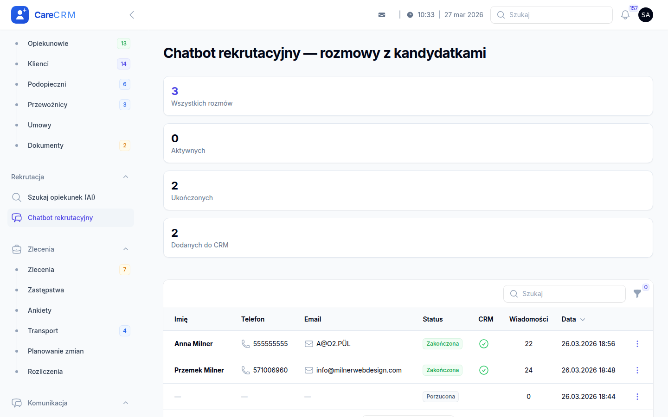Screen dimensions: 668x417
Task: Click the phone icon beside Przemek Milner's number
Action: 244,370
